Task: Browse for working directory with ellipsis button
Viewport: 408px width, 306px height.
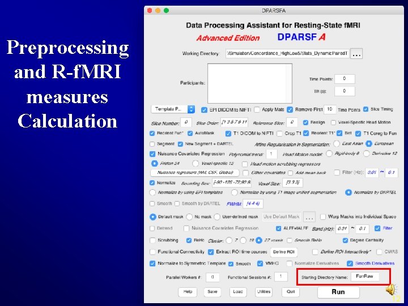Action: (x=356, y=54)
